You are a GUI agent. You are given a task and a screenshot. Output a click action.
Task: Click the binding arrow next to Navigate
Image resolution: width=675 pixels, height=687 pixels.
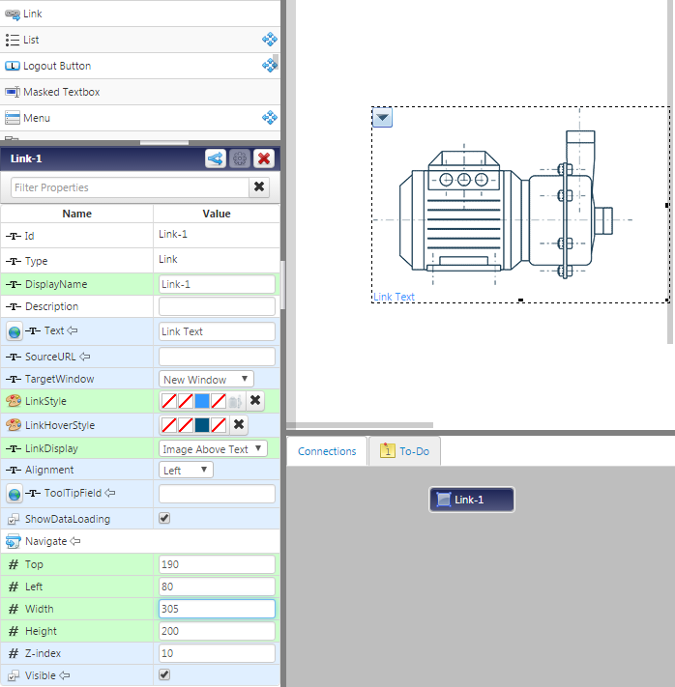pos(75,541)
